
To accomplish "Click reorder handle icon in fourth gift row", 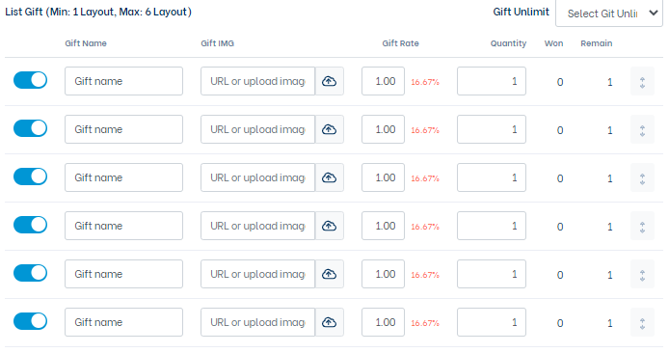I will pyautogui.click(x=642, y=226).
